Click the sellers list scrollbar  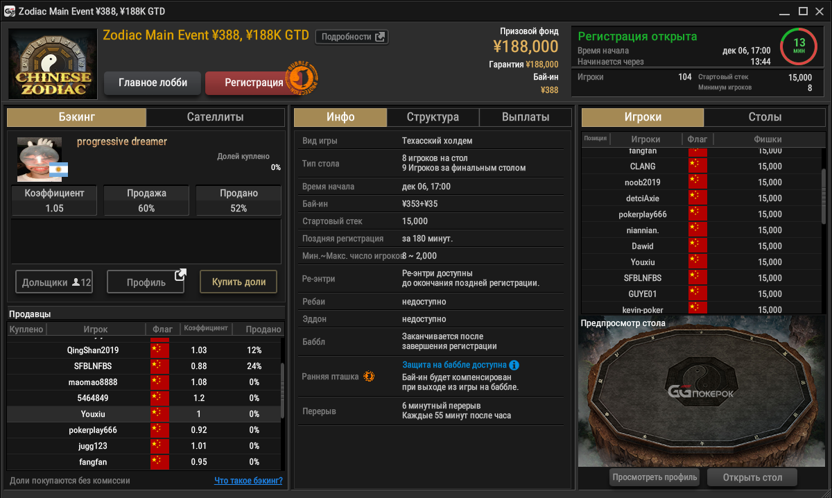[x=281, y=390]
